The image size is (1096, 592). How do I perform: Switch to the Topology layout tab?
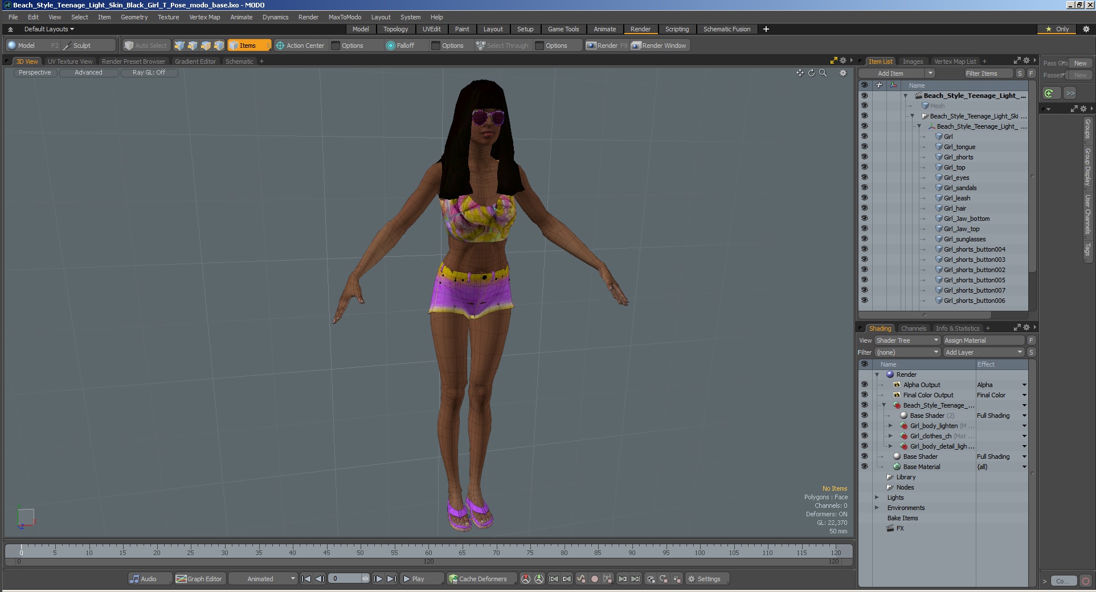point(395,29)
